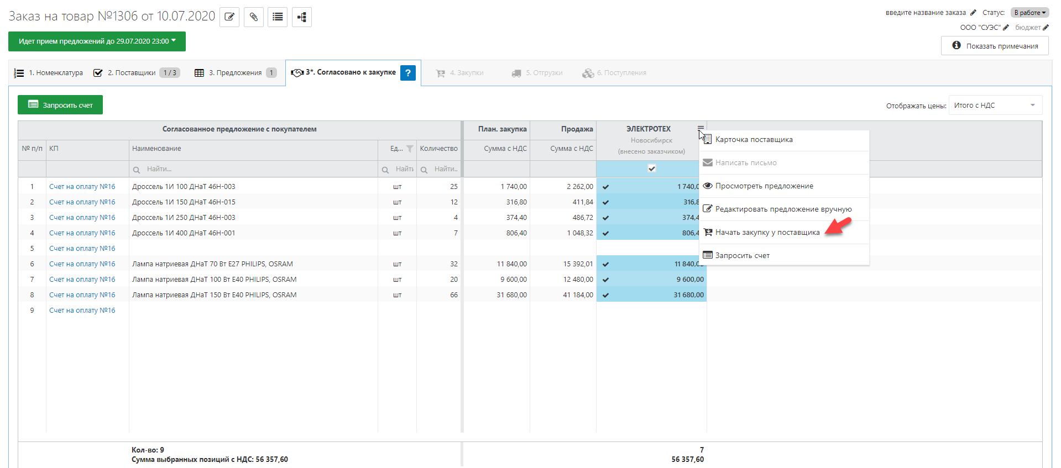Expand the green proposals deadline dropdown
The width and height of the screenshot is (1061, 468).
pyautogui.click(x=97, y=41)
